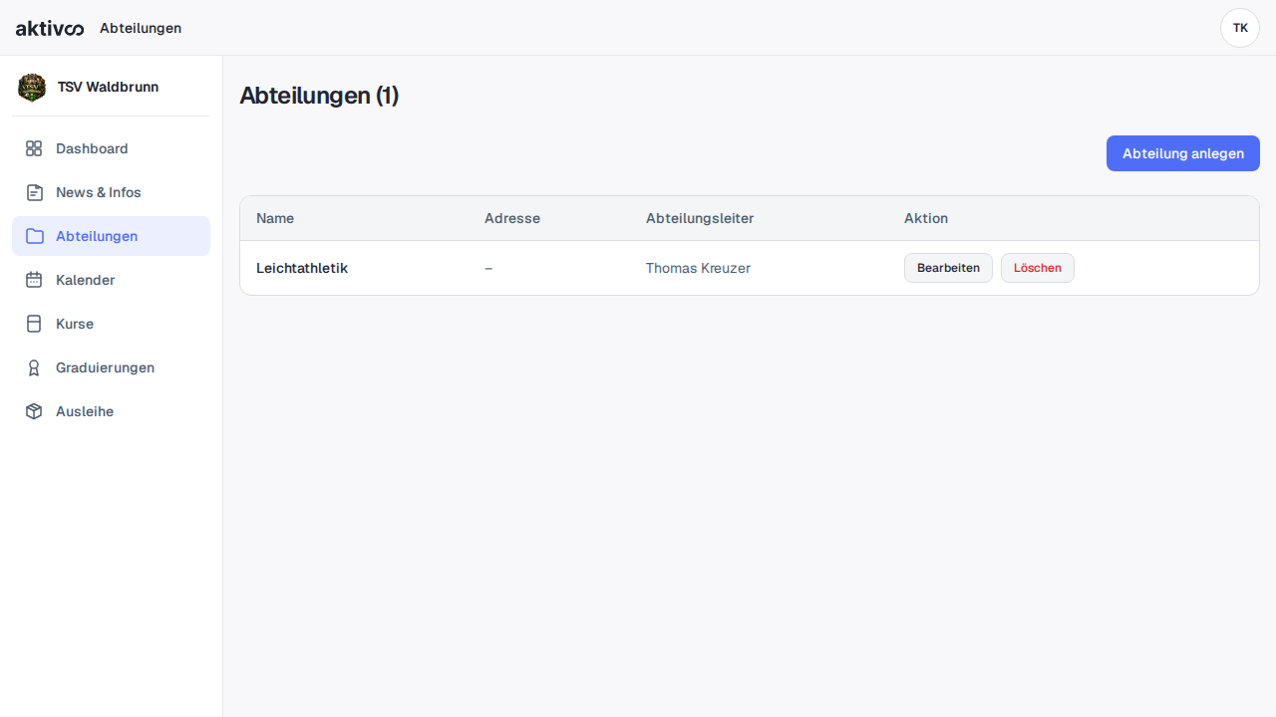Open the Kalender page
This screenshot has width=1276, height=717.
(111, 280)
